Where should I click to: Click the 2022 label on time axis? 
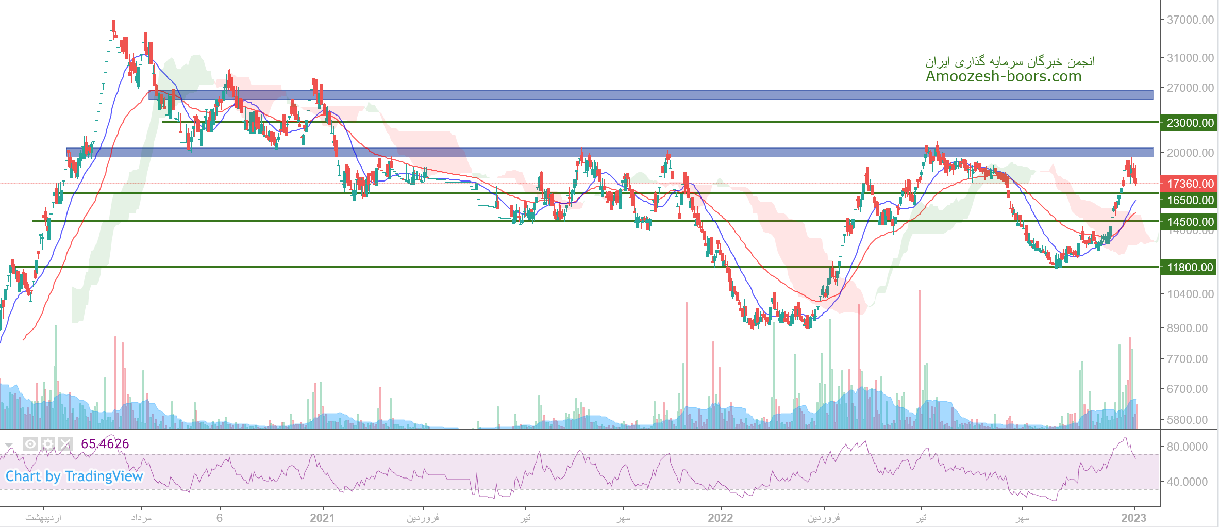pyautogui.click(x=720, y=518)
